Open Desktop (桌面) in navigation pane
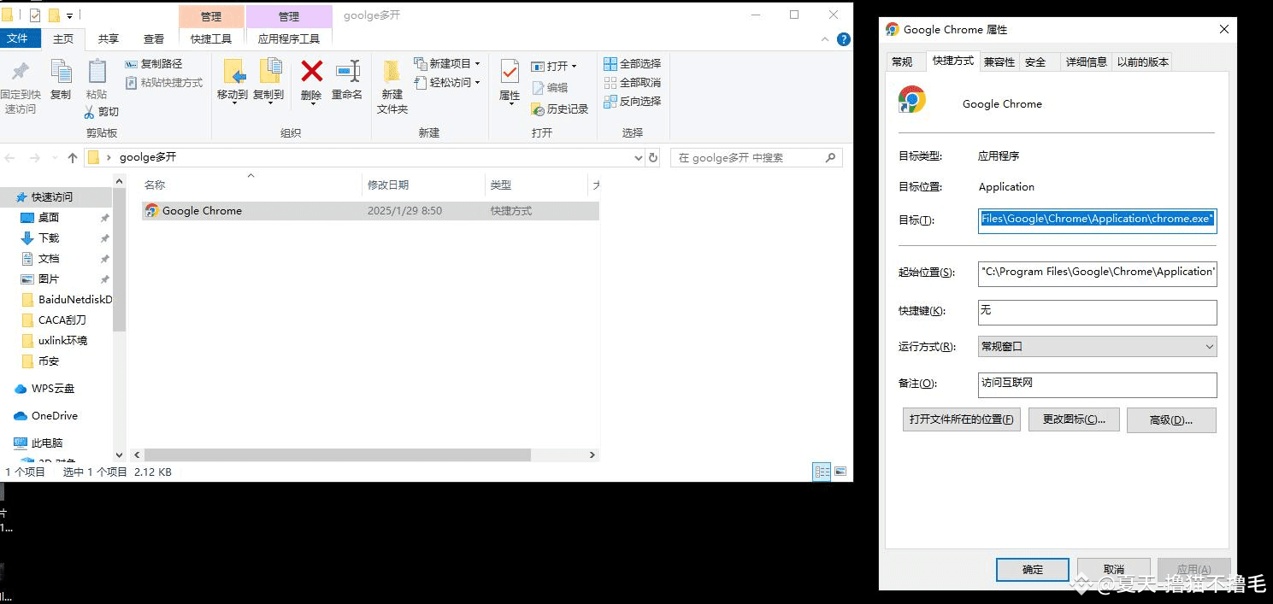Viewport: 1273px width, 604px height. point(49,218)
